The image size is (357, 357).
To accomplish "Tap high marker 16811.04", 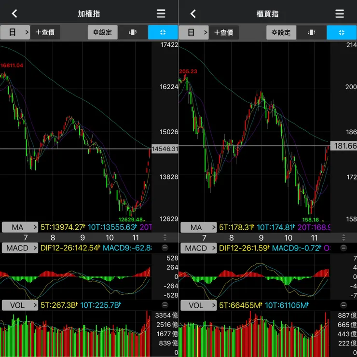I will coord(12,66).
